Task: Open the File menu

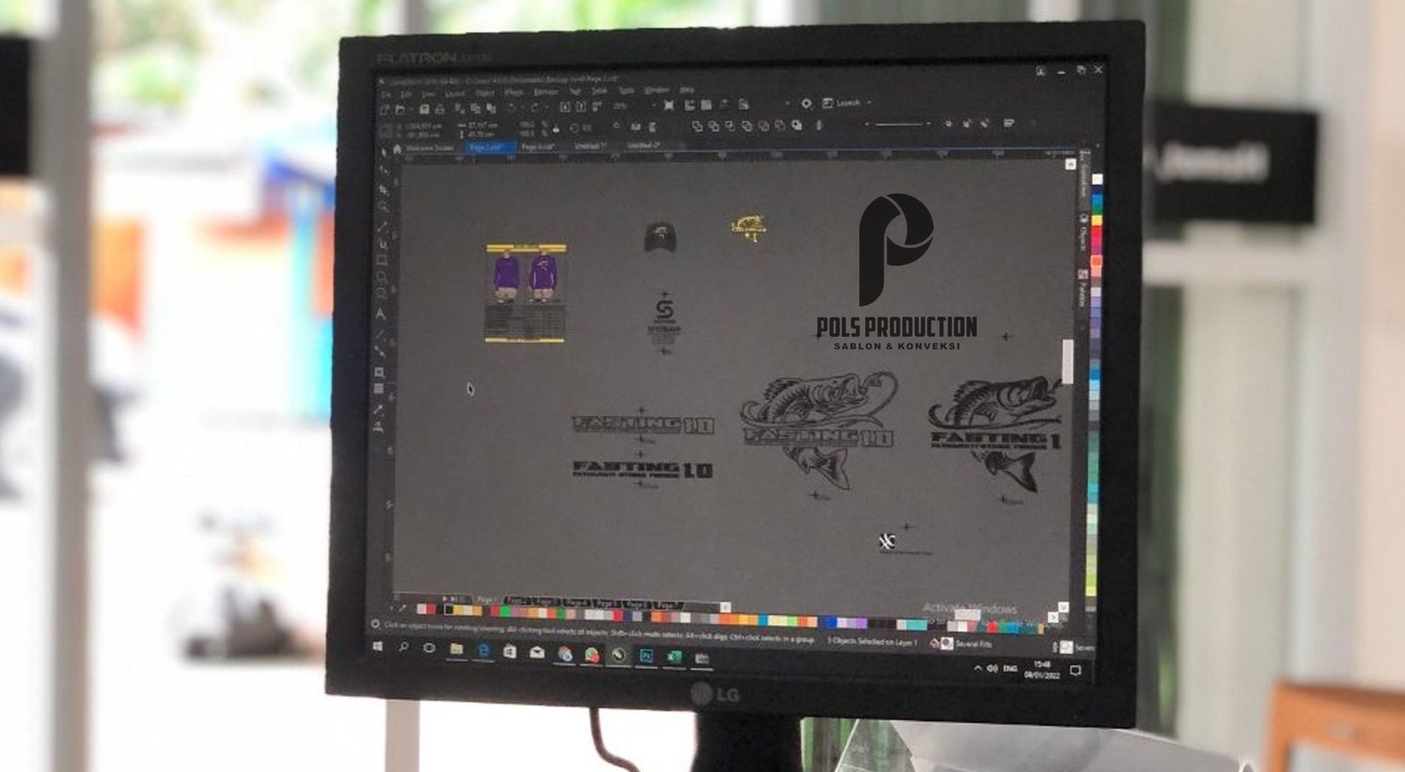Action: tap(385, 93)
